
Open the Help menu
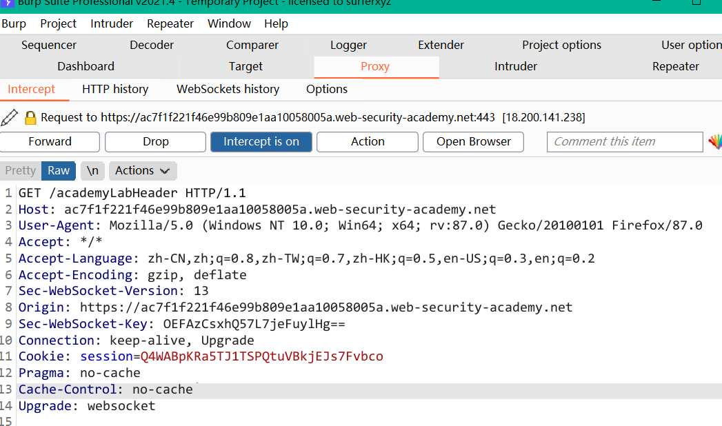277,23
